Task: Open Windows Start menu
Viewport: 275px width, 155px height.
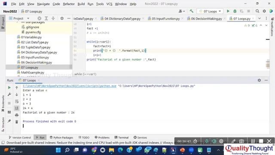Action: pyautogui.click(x=58, y=150)
